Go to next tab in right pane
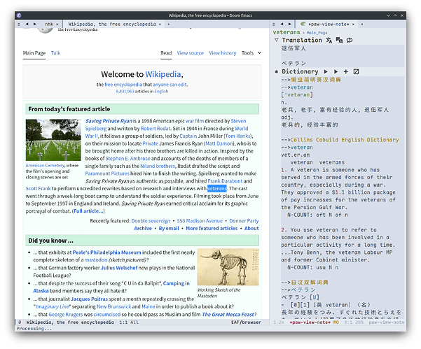Screen dimensions: 421x349 pyautogui.click(x=290, y=24)
